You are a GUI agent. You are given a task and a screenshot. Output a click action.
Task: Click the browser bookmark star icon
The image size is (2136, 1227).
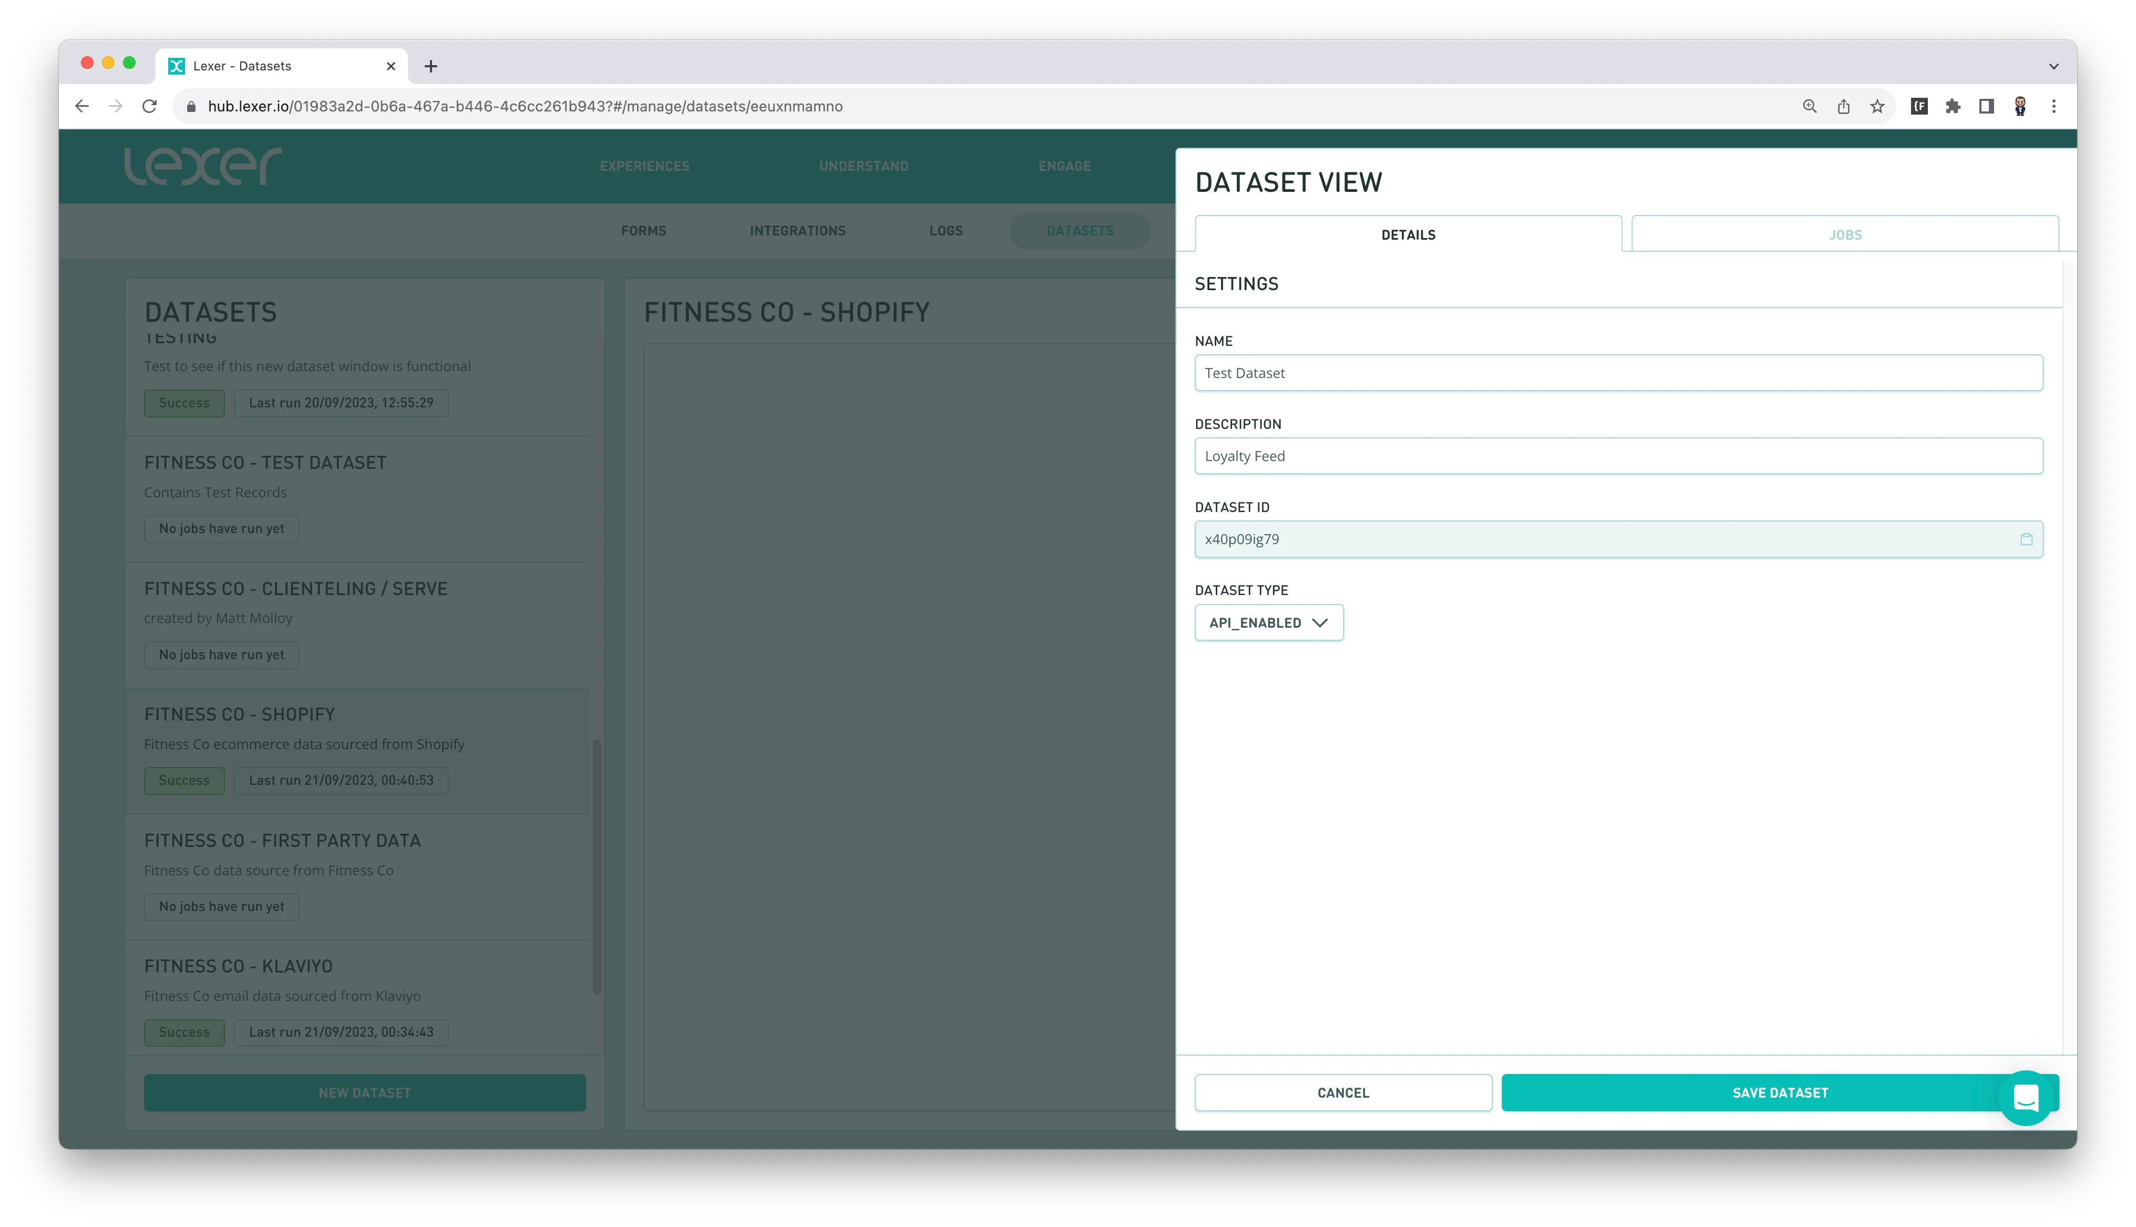tap(1876, 106)
